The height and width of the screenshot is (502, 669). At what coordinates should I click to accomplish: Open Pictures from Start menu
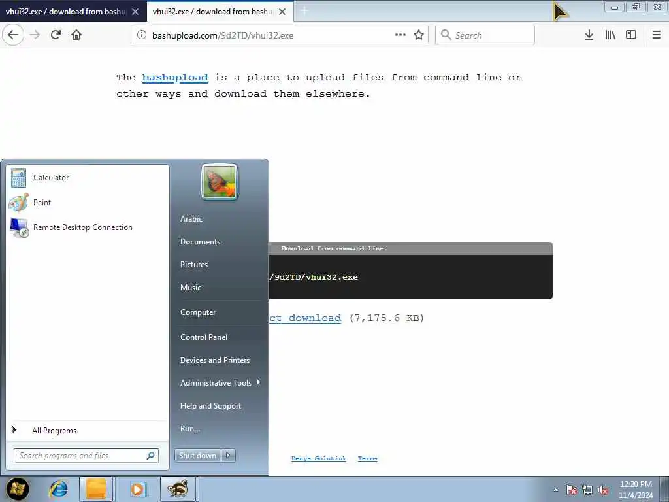coord(193,265)
